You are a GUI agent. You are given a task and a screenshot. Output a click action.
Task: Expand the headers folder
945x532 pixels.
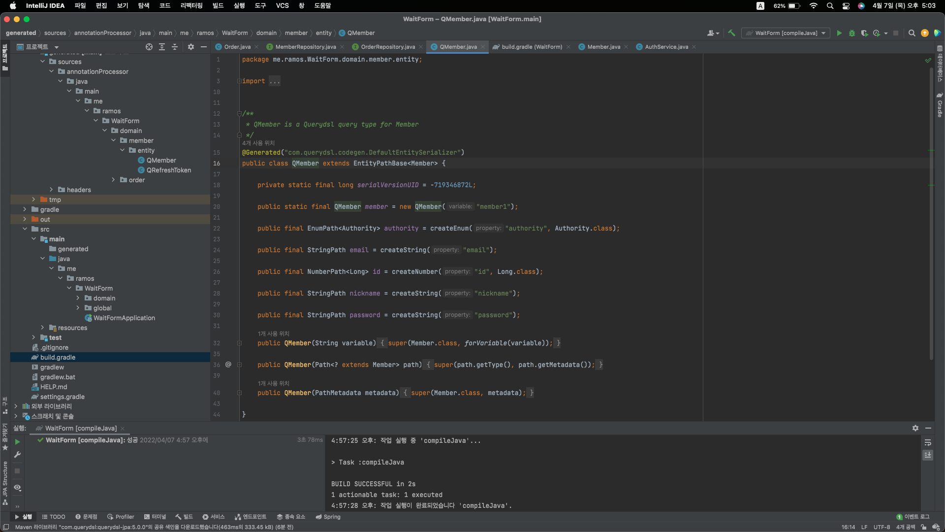click(52, 190)
